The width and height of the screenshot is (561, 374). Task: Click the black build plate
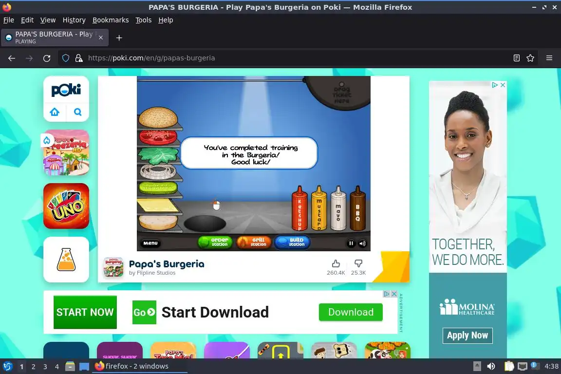[205, 224]
